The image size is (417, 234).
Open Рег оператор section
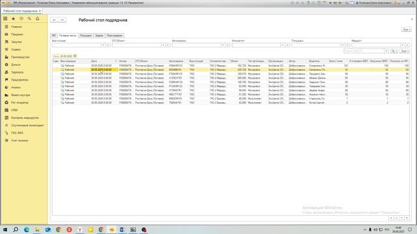click(20, 103)
